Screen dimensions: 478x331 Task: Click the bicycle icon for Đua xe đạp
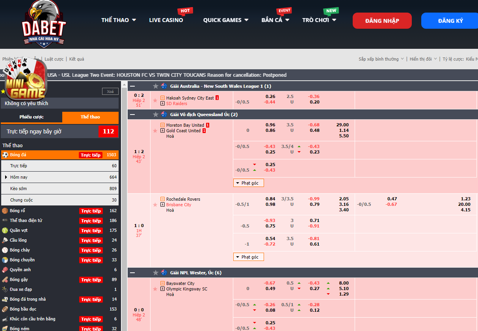pos(5,290)
